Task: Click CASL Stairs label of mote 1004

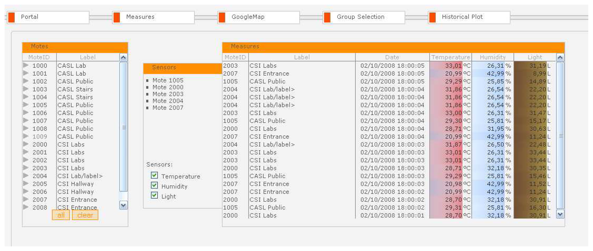Action: coord(75,97)
